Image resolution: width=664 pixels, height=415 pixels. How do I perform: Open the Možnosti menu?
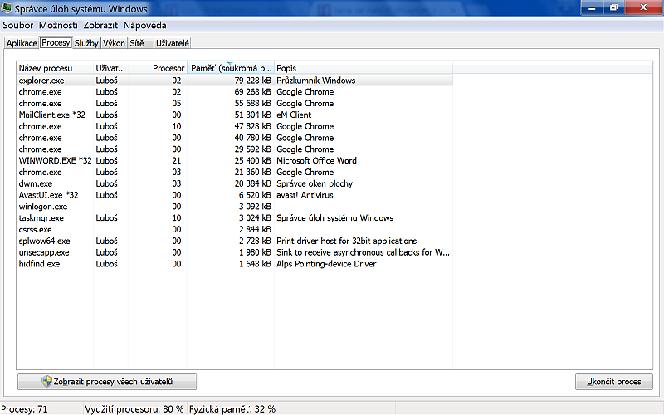pyautogui.click(x=58, y=26)
